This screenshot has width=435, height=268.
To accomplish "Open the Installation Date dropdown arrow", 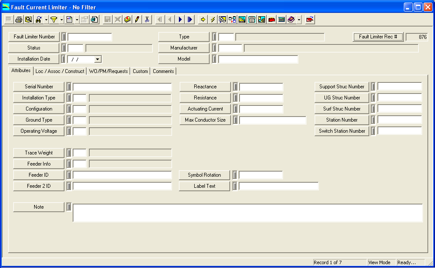I will tap(97, 59).
